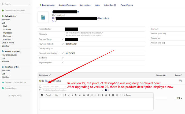Apply italic formatting in the editor
The height and width of the screenshot is (114, 185).
(69, 95)
